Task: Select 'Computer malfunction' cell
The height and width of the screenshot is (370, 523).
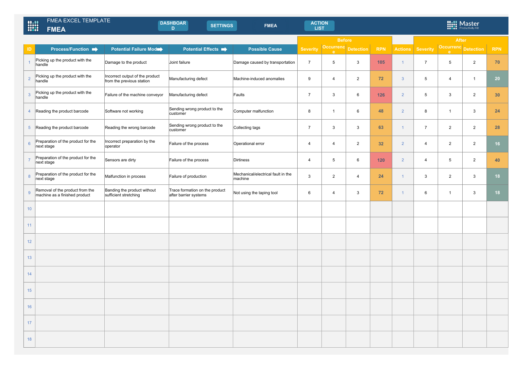Action: point(265,111)
